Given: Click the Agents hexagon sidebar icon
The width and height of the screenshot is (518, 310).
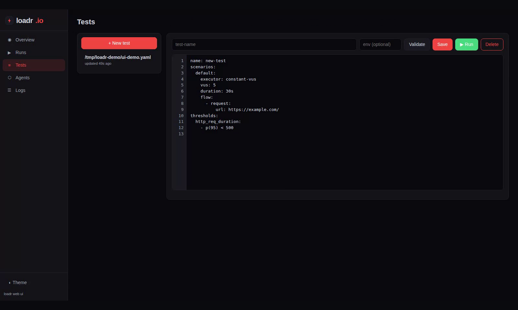Looking at the screenshot, I should point(10,78).
